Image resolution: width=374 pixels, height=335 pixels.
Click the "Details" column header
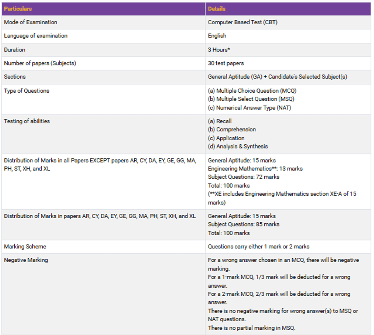point(217,9)
